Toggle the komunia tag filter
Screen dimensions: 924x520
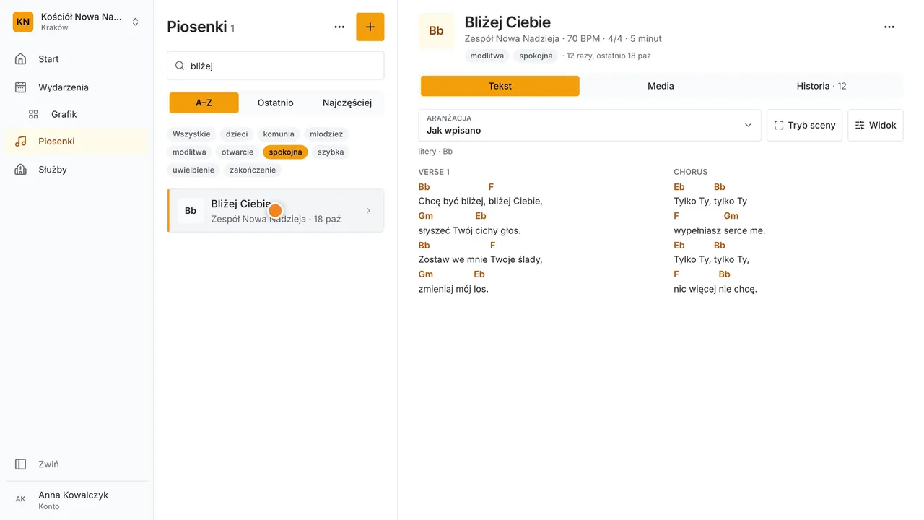[279, 134]
